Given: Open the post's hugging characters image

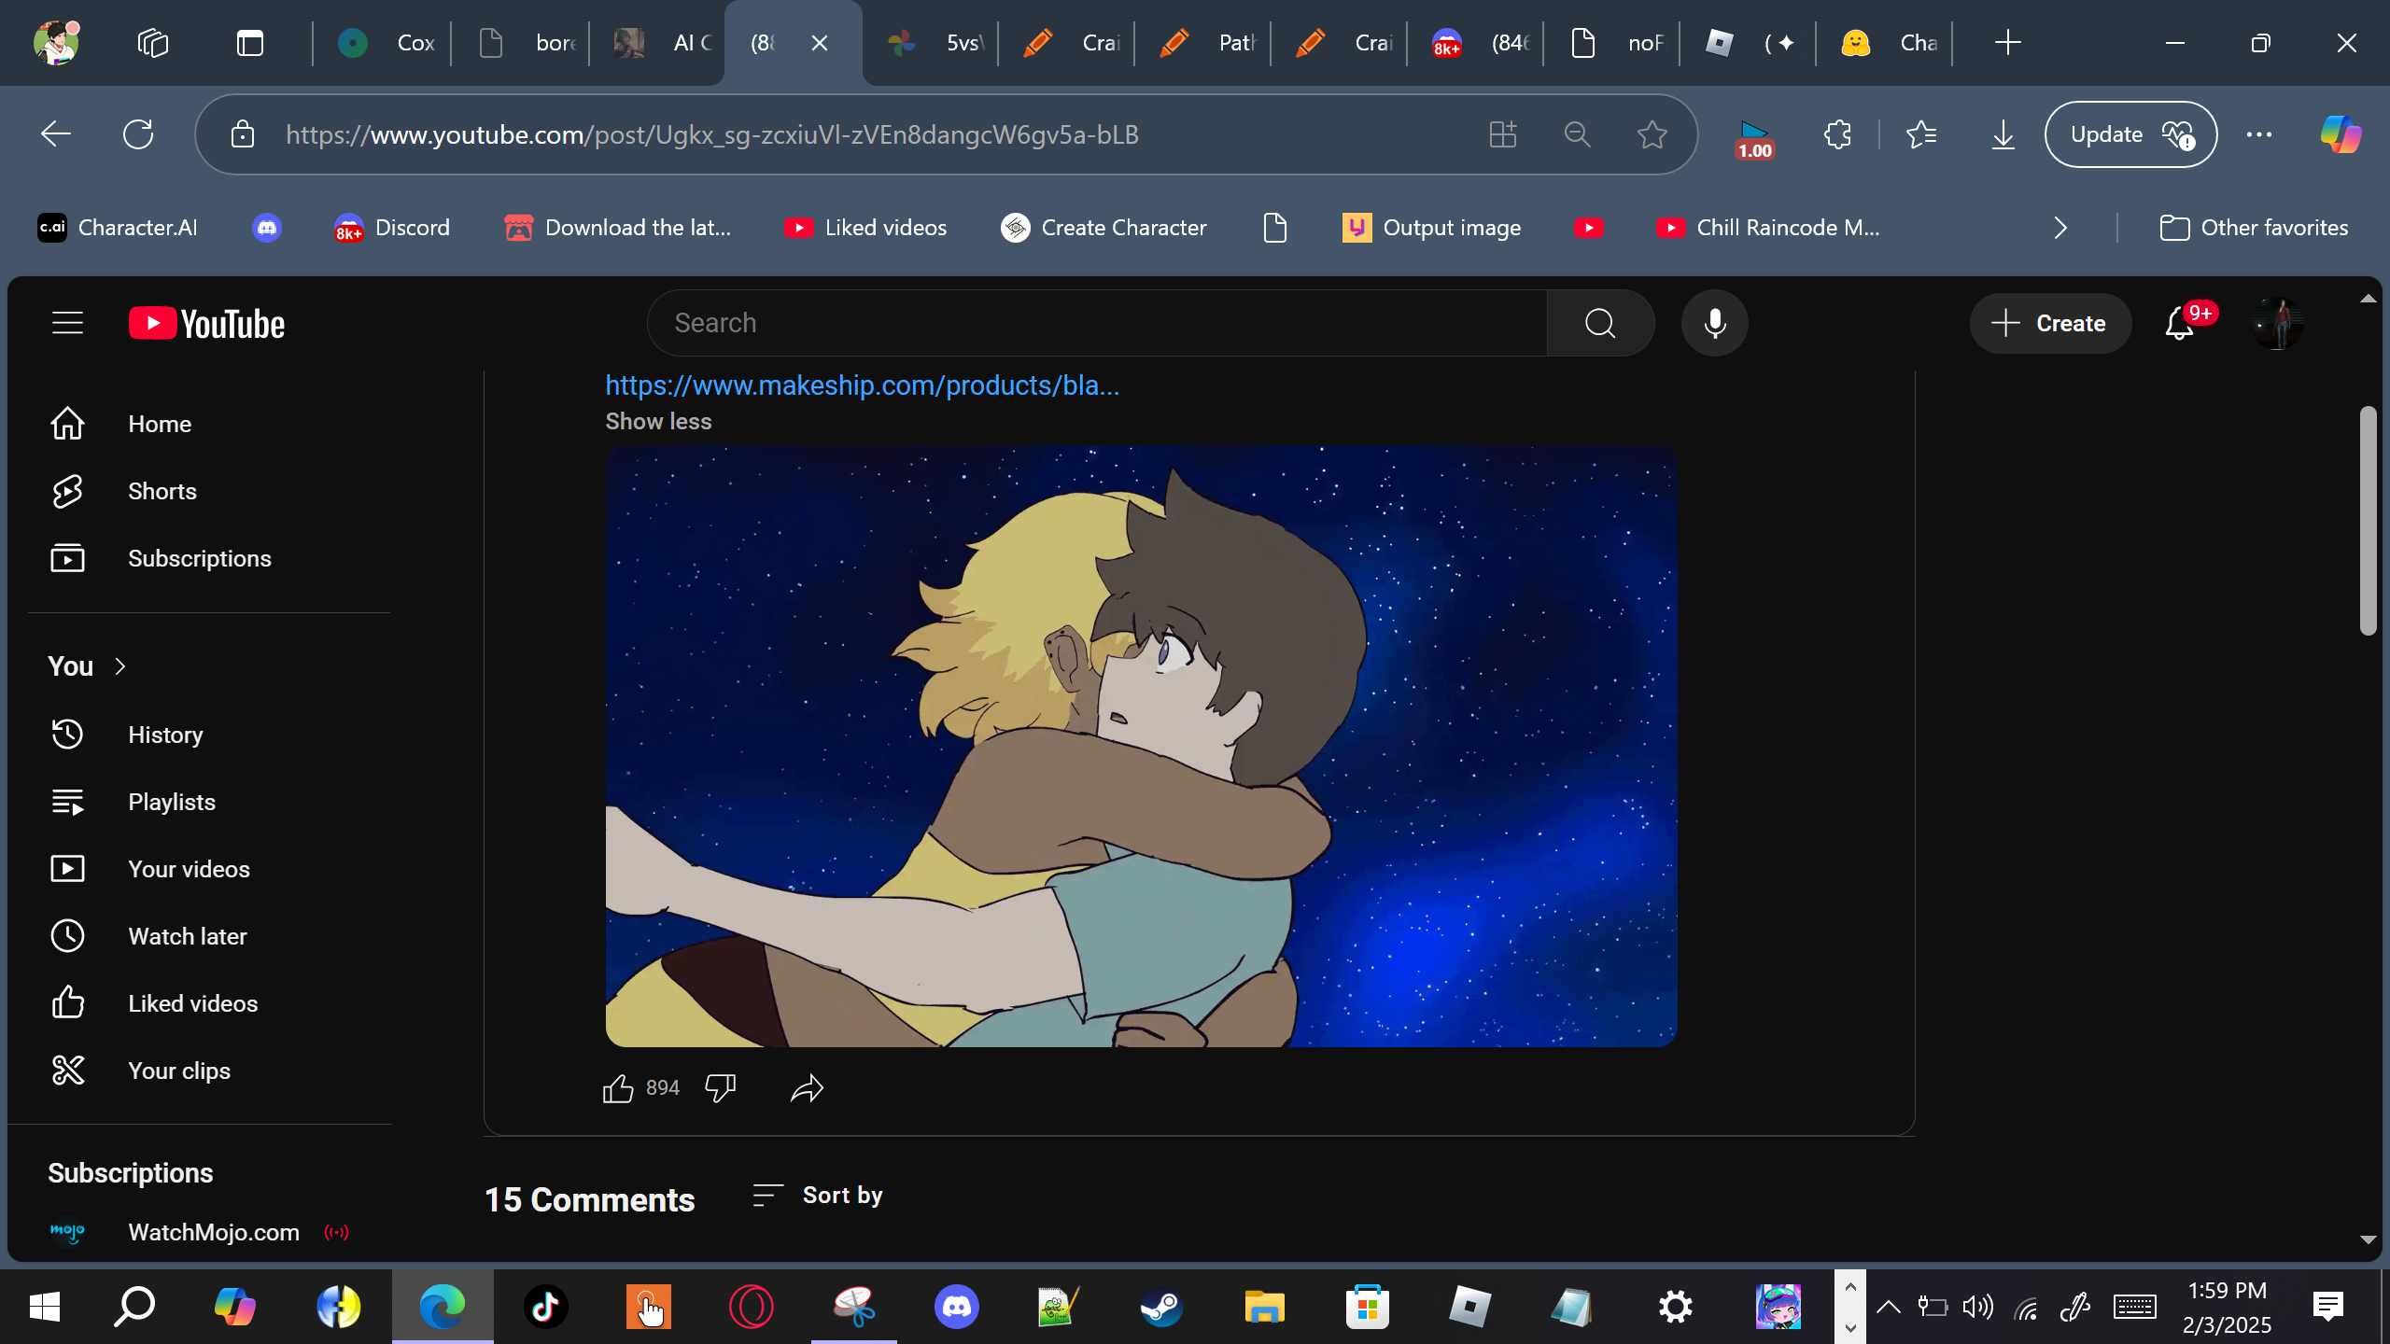Looking at the screenshot, I should pos(1141,747).
